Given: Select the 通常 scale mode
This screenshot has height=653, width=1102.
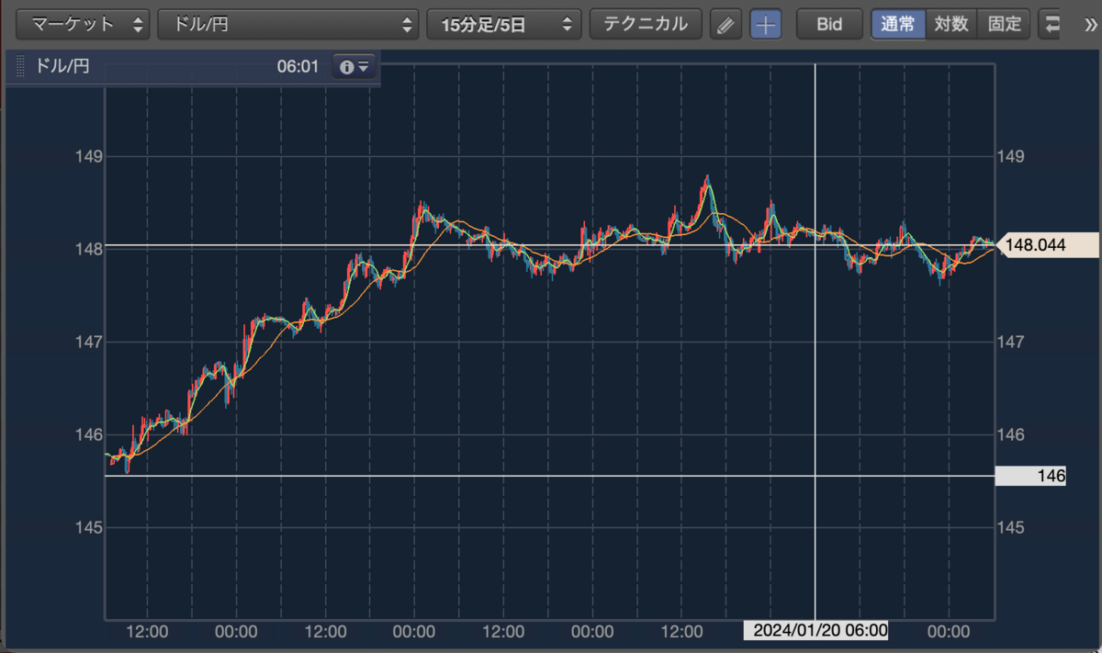Looking at the screenshot, I should pos(898,25).
